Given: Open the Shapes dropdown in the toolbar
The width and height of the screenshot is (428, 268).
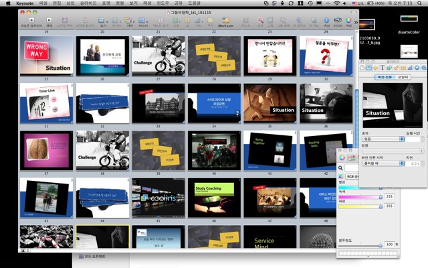Looking at the screenshot, I should point(176,21).
